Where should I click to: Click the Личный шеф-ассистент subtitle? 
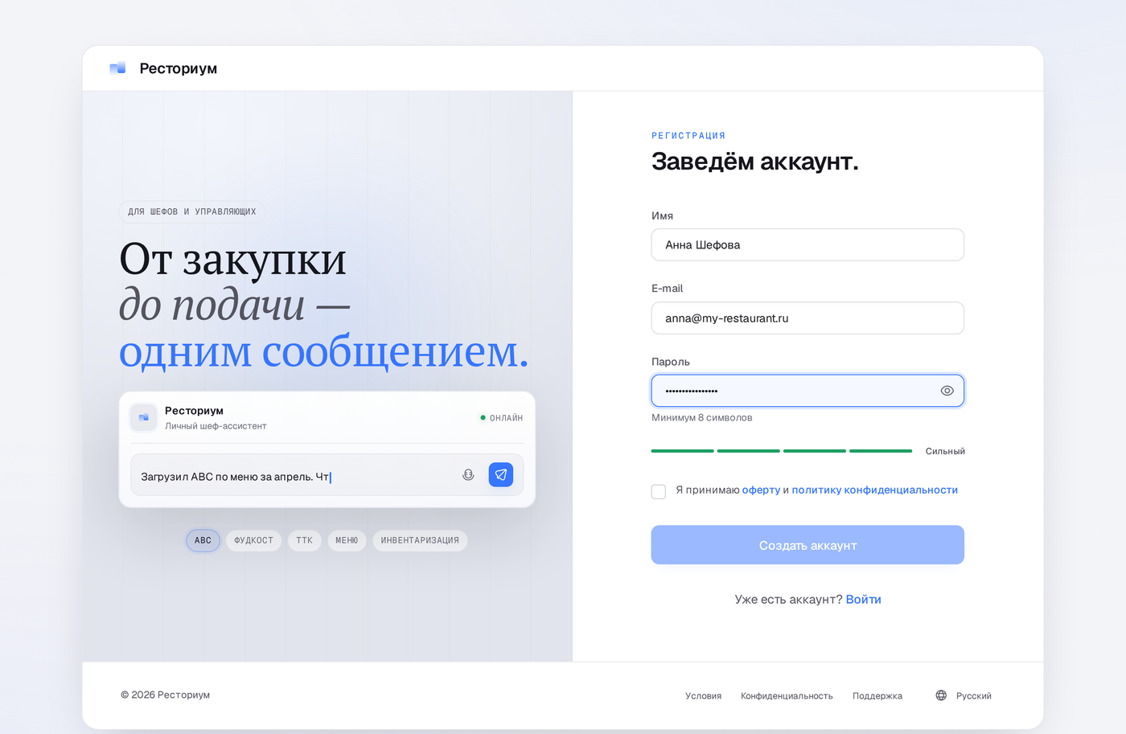pos(216,426)
